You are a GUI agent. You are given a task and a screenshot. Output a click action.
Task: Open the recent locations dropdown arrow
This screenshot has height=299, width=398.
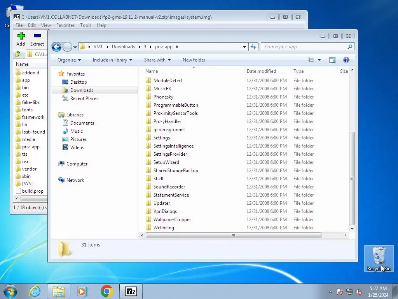click(75, 47)
